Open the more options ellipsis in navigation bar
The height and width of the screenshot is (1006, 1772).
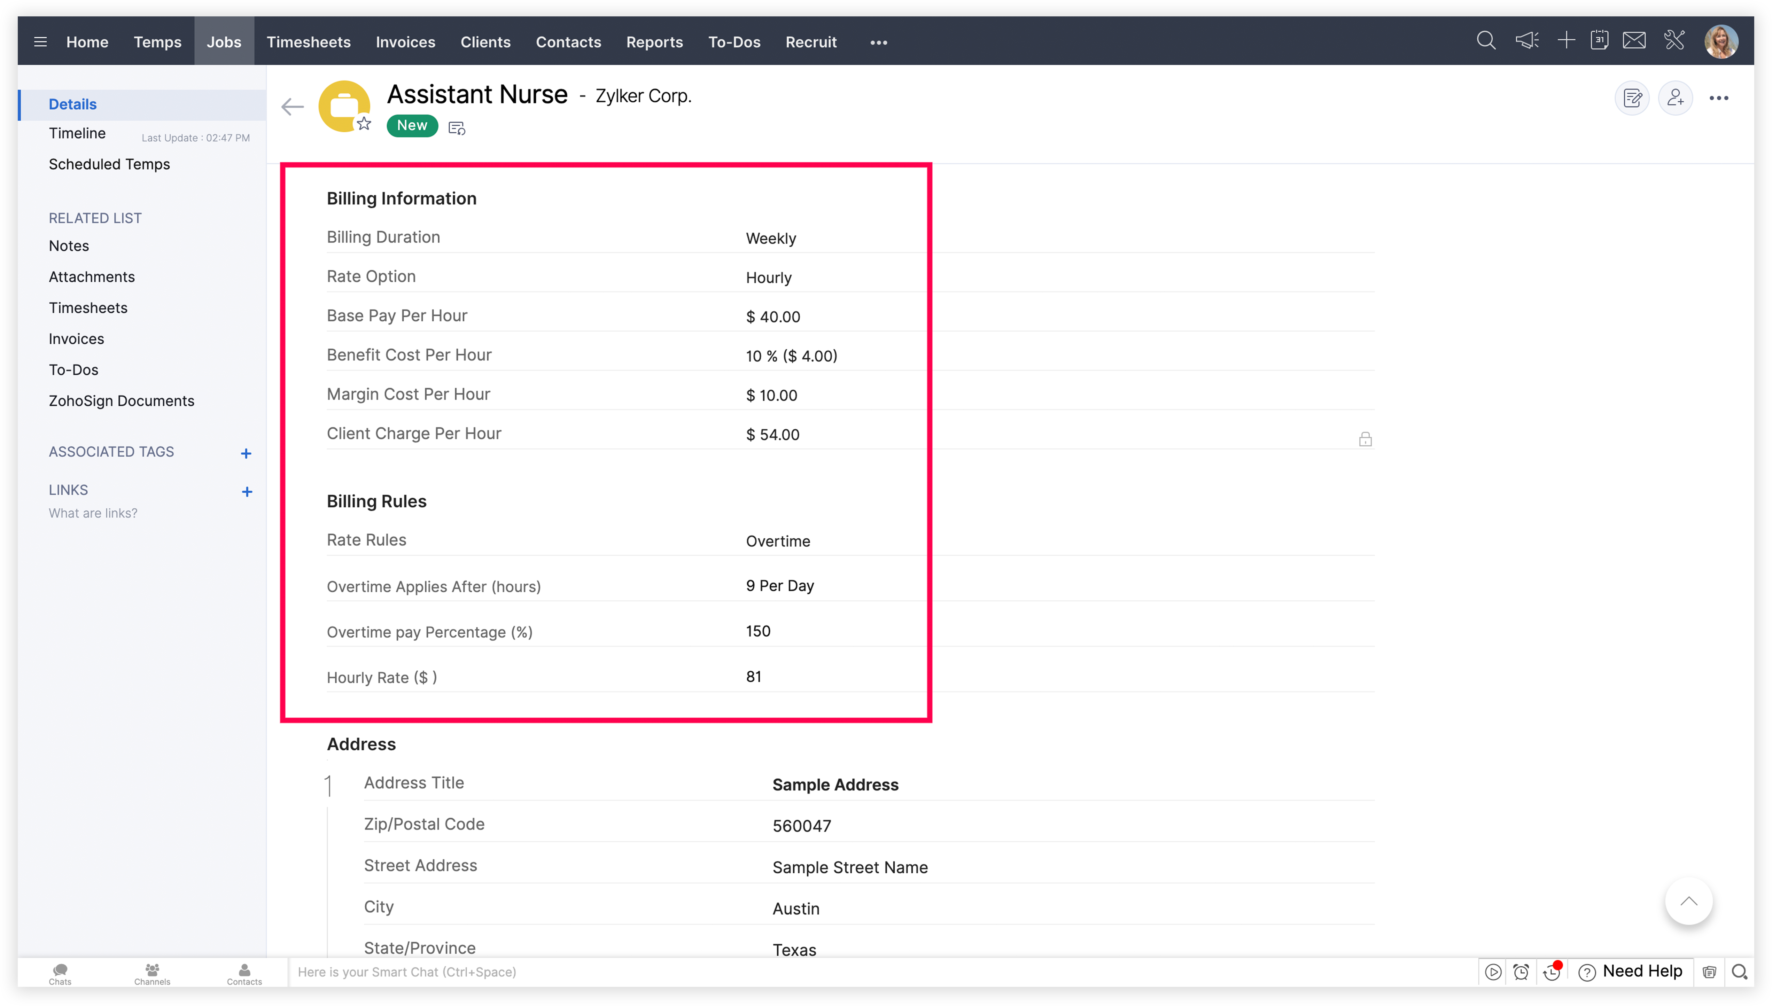878,42
